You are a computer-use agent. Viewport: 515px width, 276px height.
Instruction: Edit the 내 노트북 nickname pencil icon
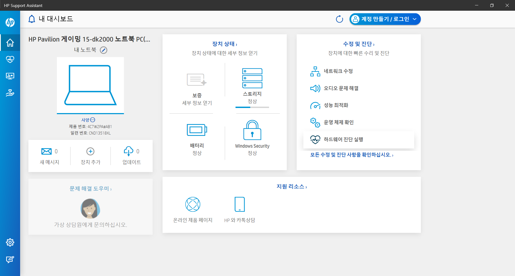pyautogui.click(x=104, y=50)
